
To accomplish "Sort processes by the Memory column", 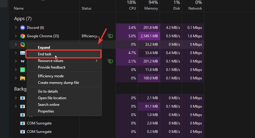I will tap(151, 8).
